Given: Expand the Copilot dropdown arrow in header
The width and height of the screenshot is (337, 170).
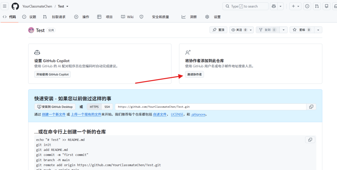Looking at the screenshot, I should pyautogui.click(x=280, y=6).
